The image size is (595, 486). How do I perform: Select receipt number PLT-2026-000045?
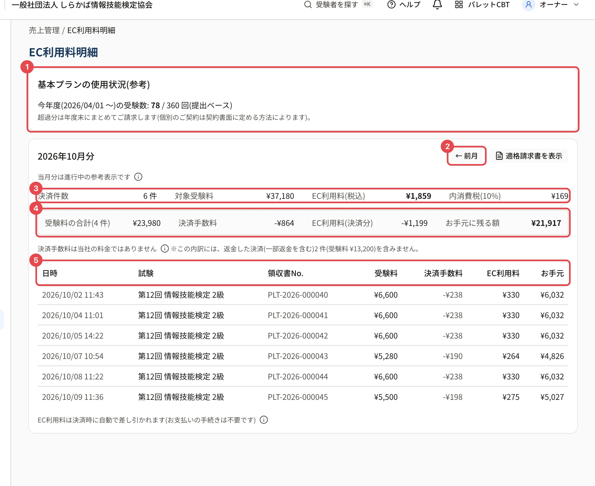point(298,397)
